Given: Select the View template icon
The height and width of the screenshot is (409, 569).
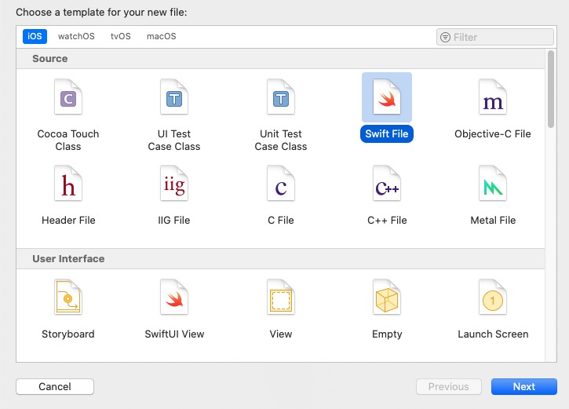Looking at the screenshot, I should (x=280, y=297).
